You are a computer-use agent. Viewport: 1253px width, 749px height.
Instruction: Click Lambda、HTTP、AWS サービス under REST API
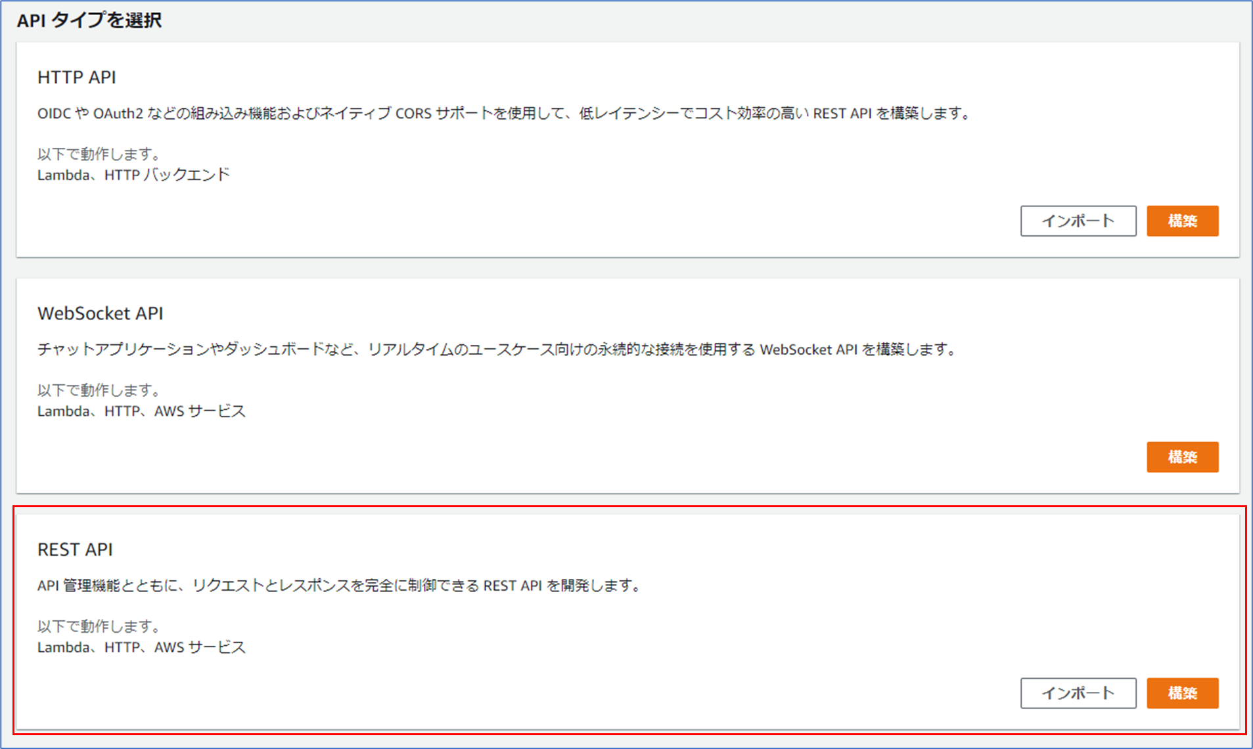pos(141,646)
